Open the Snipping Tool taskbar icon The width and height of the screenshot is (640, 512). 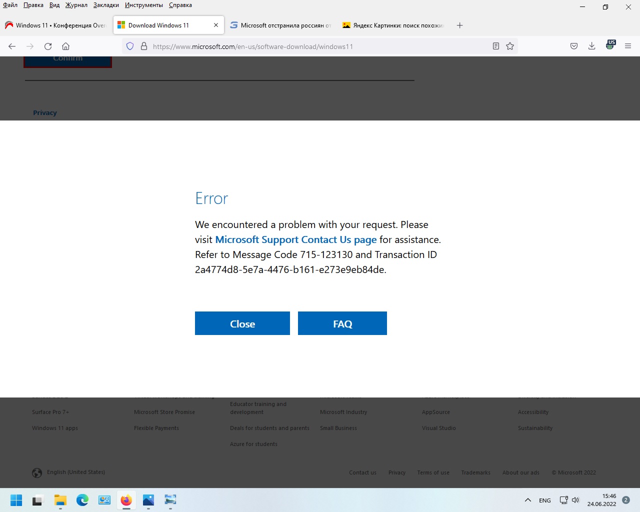click(170, 500)
